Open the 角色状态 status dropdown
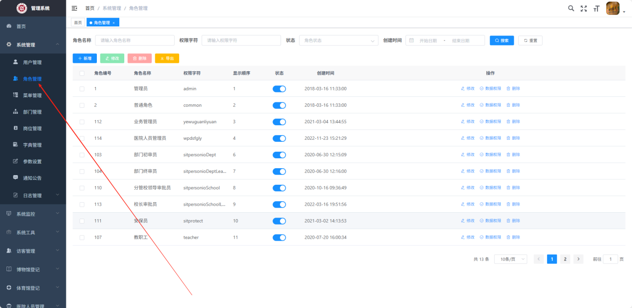Image resolution: width=632 pixels, height=308 pixels. (x=338, y=40)
